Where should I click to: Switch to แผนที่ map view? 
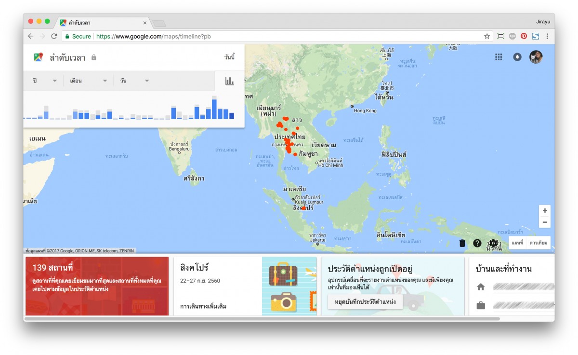pos(517,243)
